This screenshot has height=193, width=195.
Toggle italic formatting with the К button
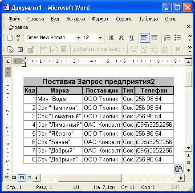[x=121, y=38]
